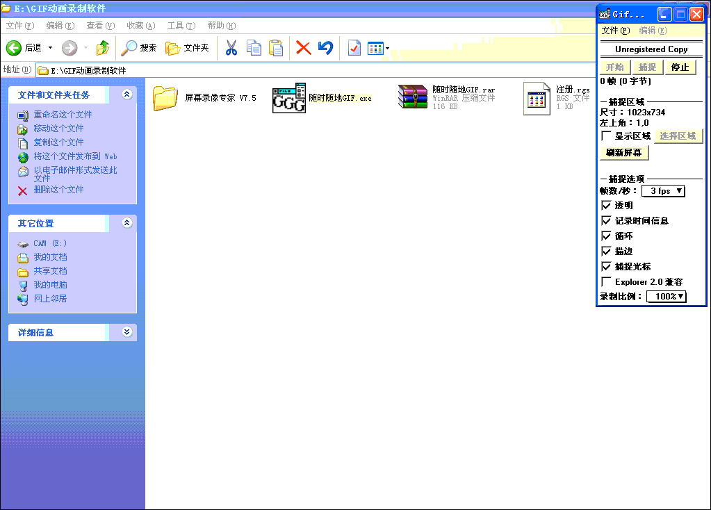Click move this file (移动这个文件) task
Screen dimensions: 711x510
coord(58,129)
